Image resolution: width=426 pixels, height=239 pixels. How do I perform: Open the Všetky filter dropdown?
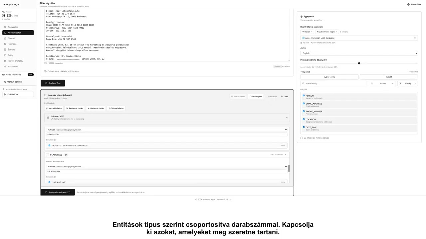407,84
